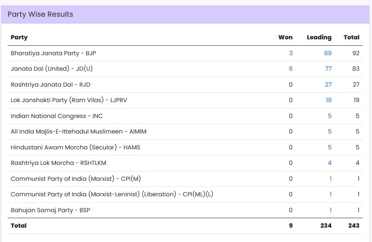
Task: Open AIMIM's leading count link
Action: tap(330, 132)
